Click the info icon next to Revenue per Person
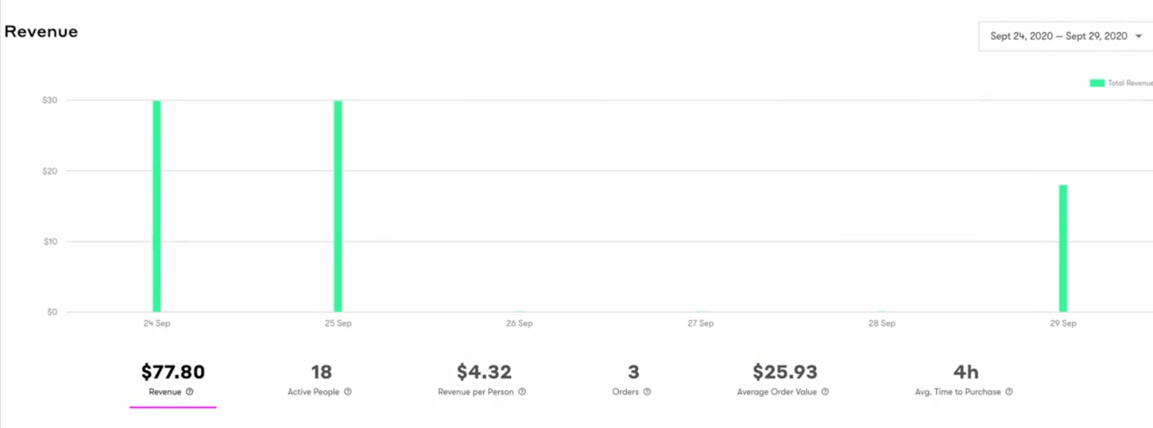The image size is (1153, 428). click(522, 392)
